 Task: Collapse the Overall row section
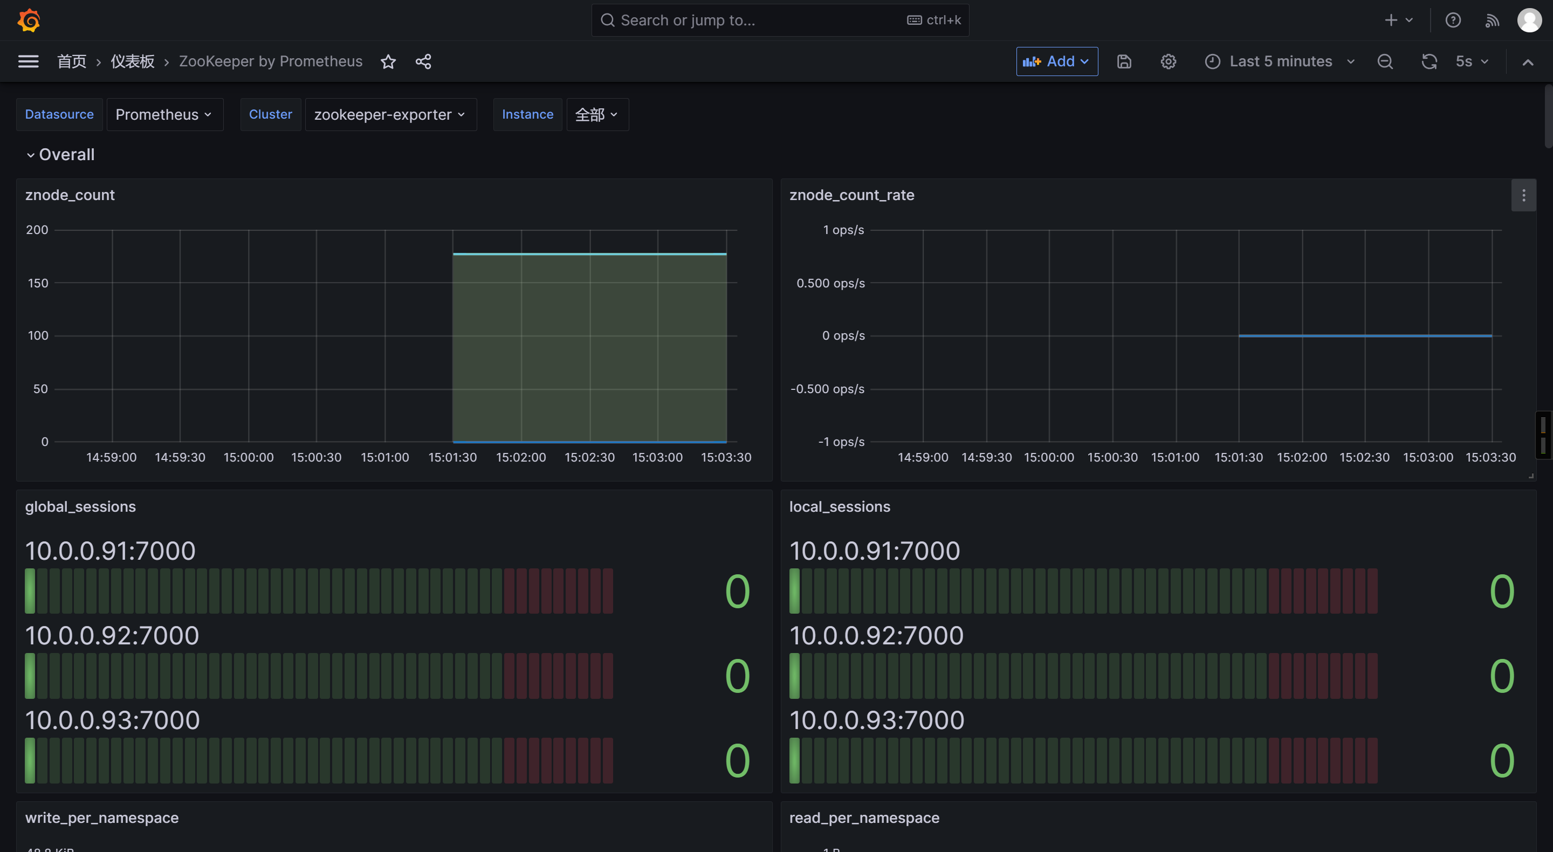[31, 155]
